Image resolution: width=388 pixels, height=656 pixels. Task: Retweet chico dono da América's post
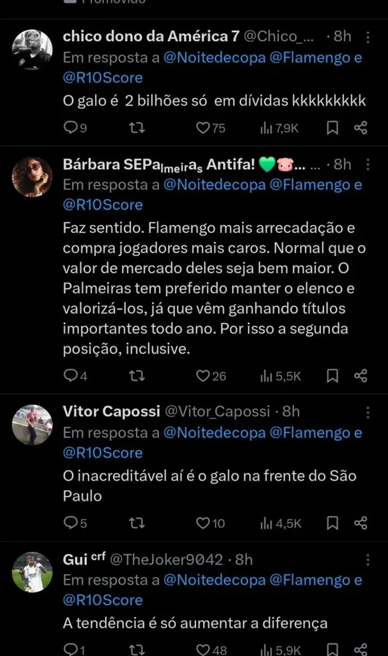137,127
